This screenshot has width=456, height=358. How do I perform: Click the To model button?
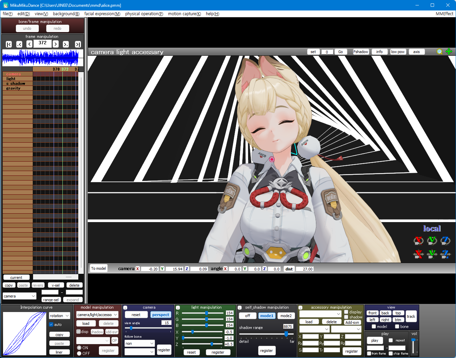[99, 268]
